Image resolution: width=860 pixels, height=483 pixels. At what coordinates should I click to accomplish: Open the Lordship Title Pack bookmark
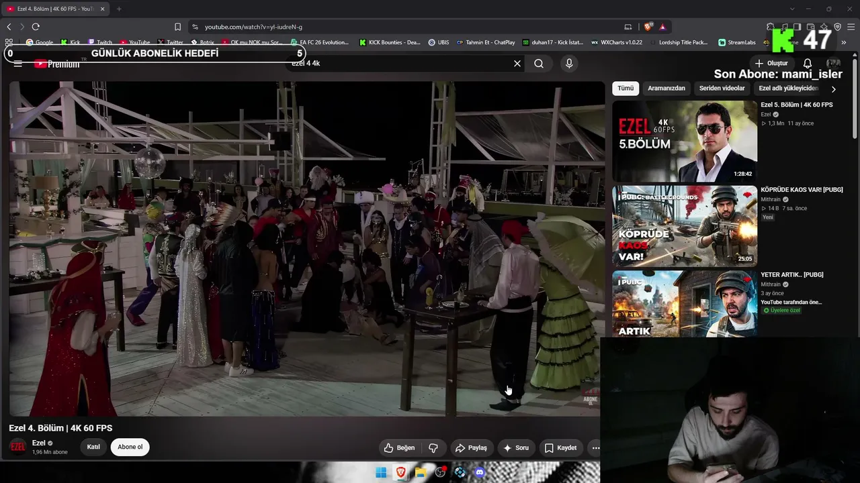click(679, 42)
